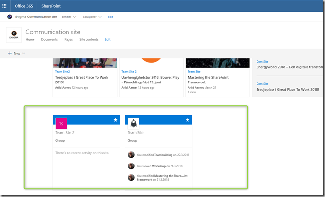Viewport: 325px width, 197px height.
Task: Open the Site contents navigation tab
Action: [x=89, y=39]
